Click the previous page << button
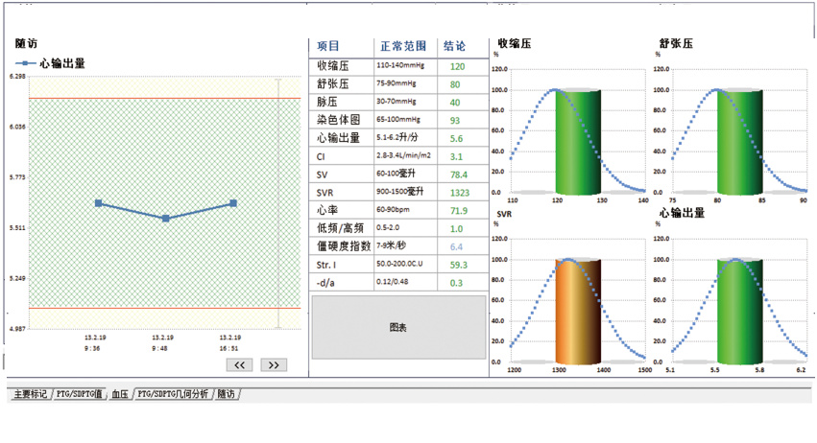The image size is (817, 443). [239, 364]
